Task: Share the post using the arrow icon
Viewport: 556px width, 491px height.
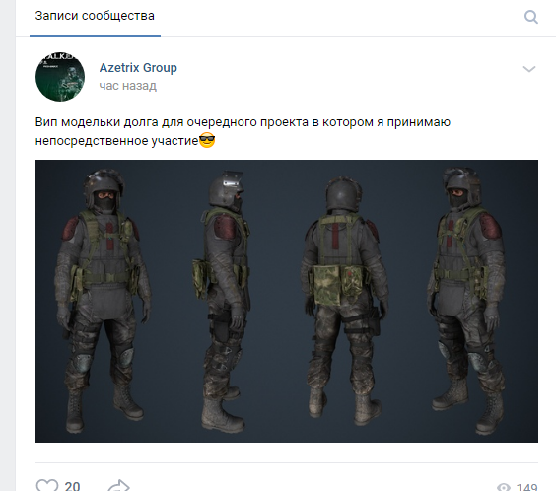Action: 118,485
